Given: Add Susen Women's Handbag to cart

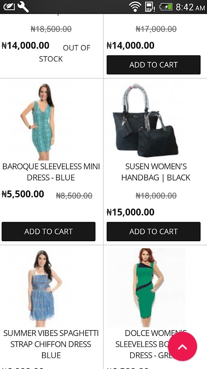Looking at the screenshot, I should pos(154,232).
